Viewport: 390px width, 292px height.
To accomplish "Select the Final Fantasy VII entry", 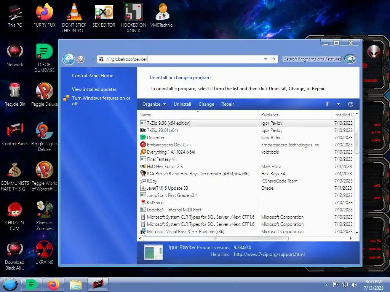I will (246, 159).
